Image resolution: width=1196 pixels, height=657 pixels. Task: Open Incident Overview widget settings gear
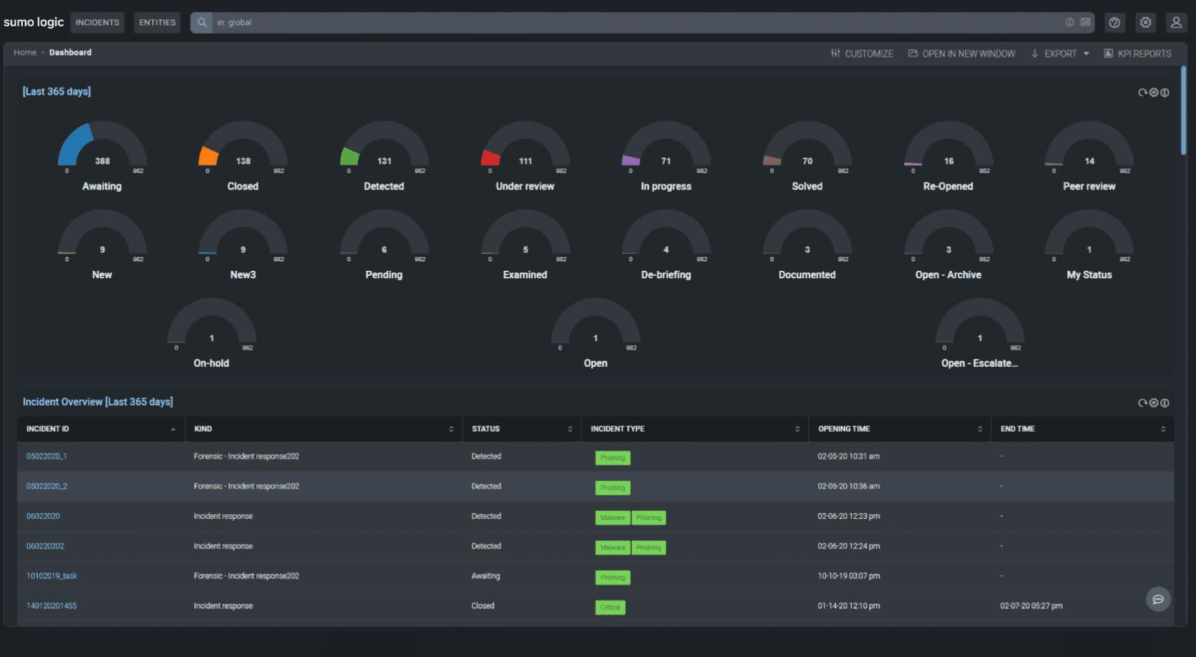tap(1154, 403)
